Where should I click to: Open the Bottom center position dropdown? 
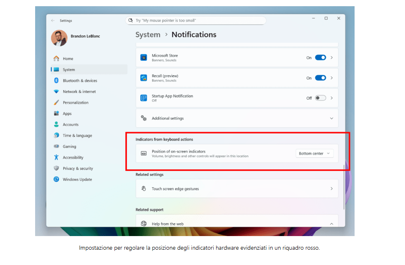point(314,153)
